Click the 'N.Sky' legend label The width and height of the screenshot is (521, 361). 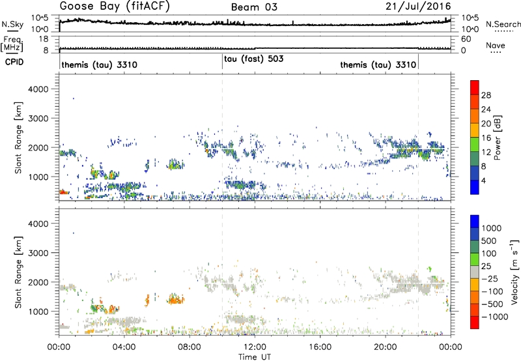[12, 24]
